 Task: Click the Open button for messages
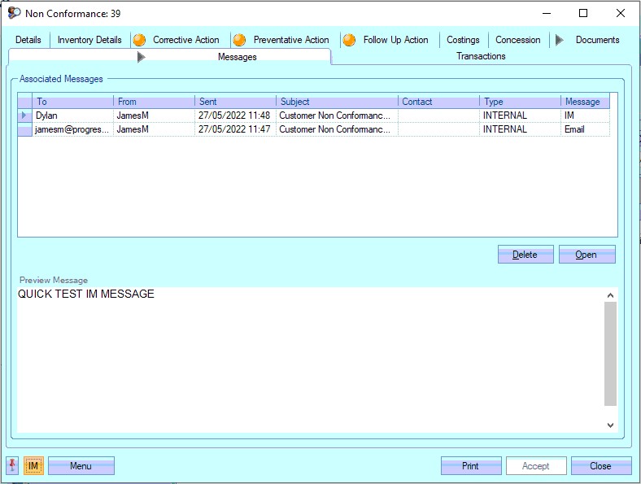click(586, 255)
